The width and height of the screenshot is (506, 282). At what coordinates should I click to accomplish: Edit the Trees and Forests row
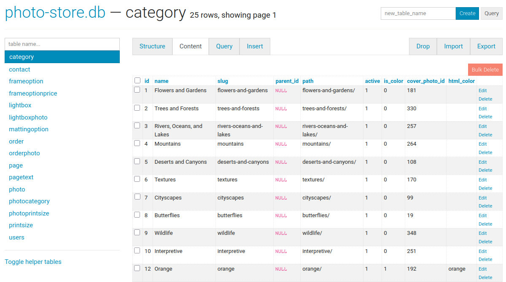(482, 109)
